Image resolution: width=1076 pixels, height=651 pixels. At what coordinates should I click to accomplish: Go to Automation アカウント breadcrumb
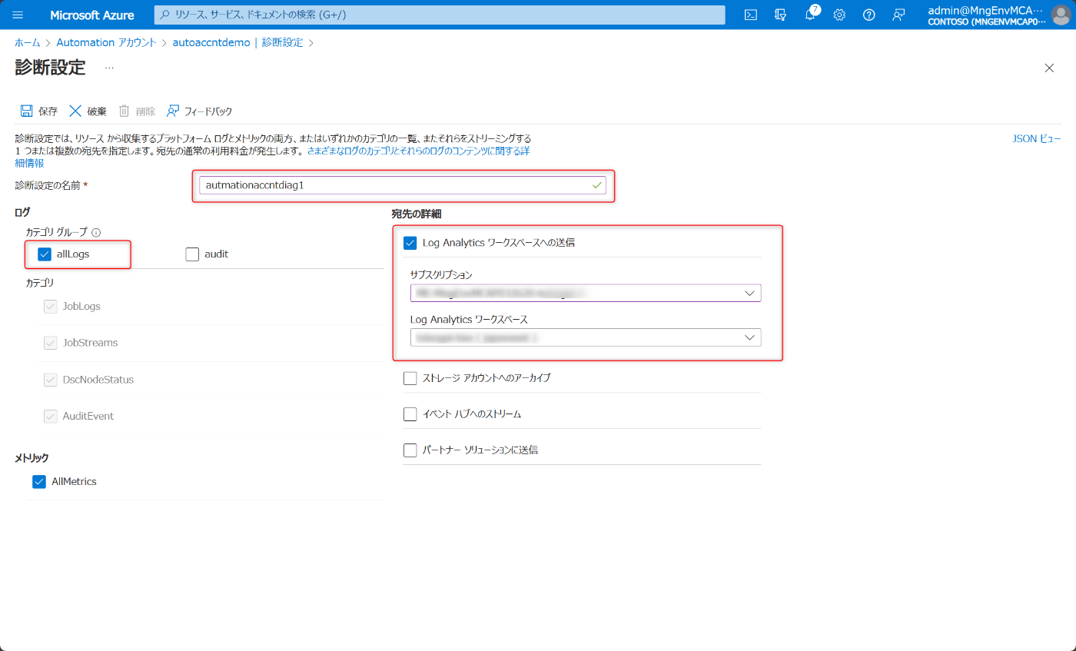tap(106, 43)
